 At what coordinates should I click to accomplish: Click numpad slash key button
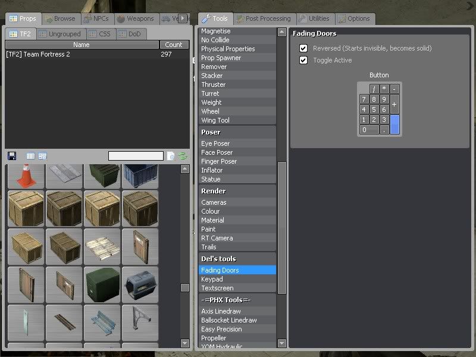(374, 89)
